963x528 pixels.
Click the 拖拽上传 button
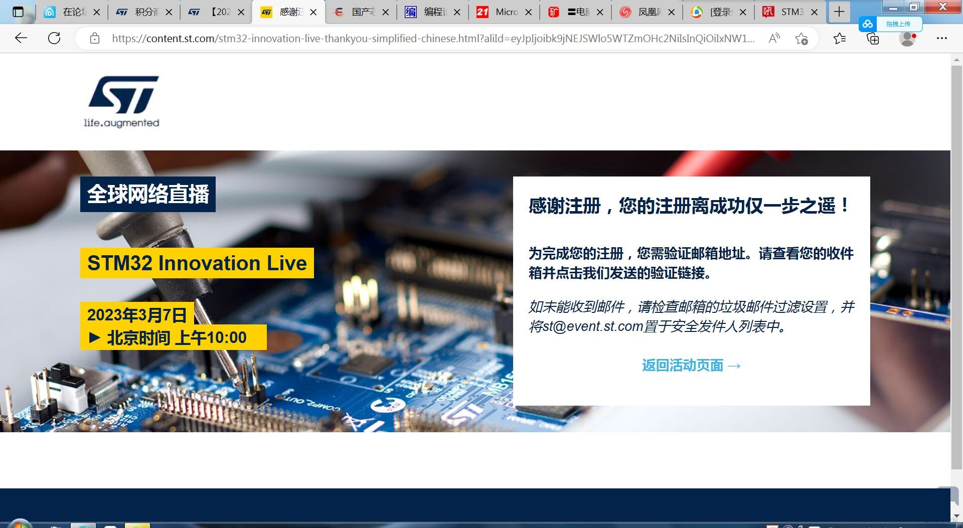898,24
